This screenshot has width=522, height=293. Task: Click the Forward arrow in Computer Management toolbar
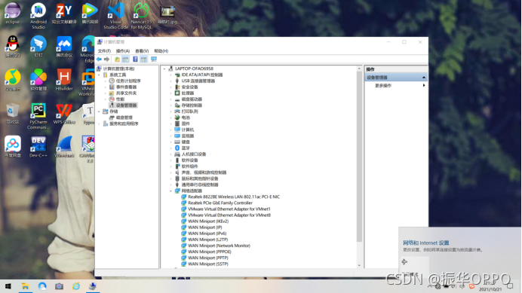point(106,60)
